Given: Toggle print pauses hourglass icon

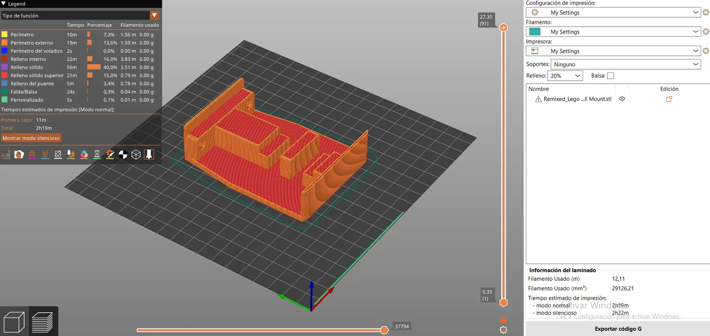Looking at the screenshot, I should (x=97, y=154).
